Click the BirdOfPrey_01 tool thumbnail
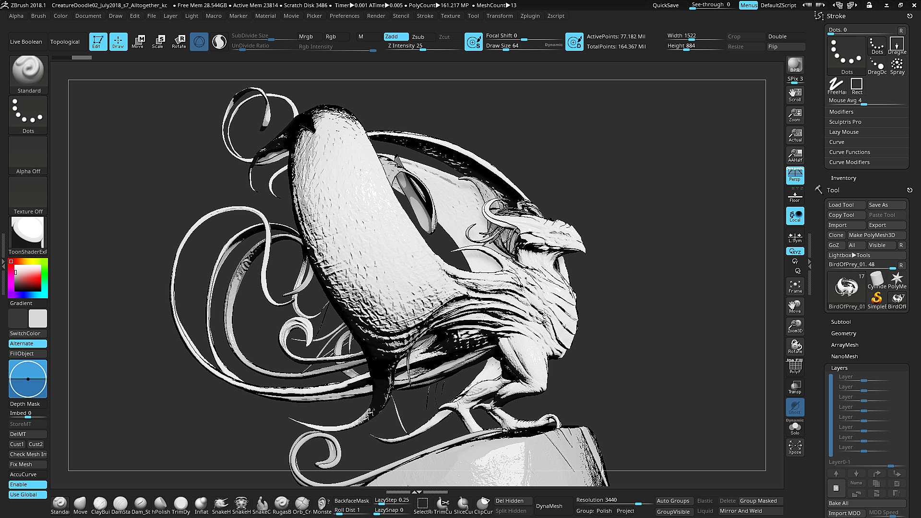The height and width of the screenshot is (518, 921). 847,291
